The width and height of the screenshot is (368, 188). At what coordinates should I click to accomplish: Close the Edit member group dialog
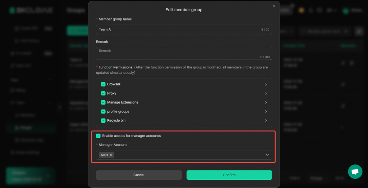point(274,6)
